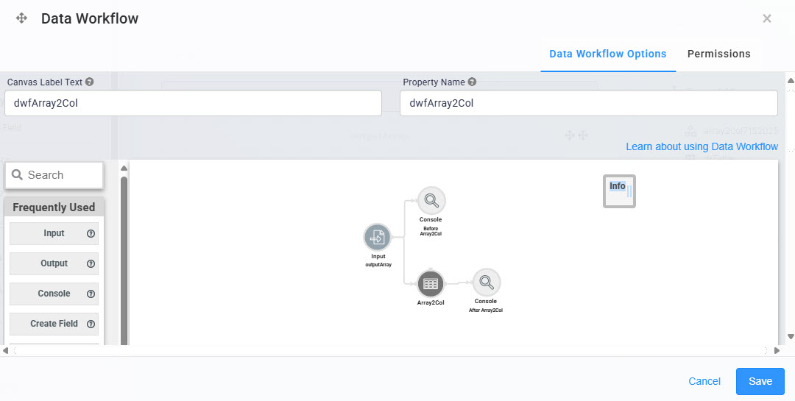Select the Console Before Array2Col node
Image resolution: width=795 pixels, height=401 pixels.
(431, 201)
